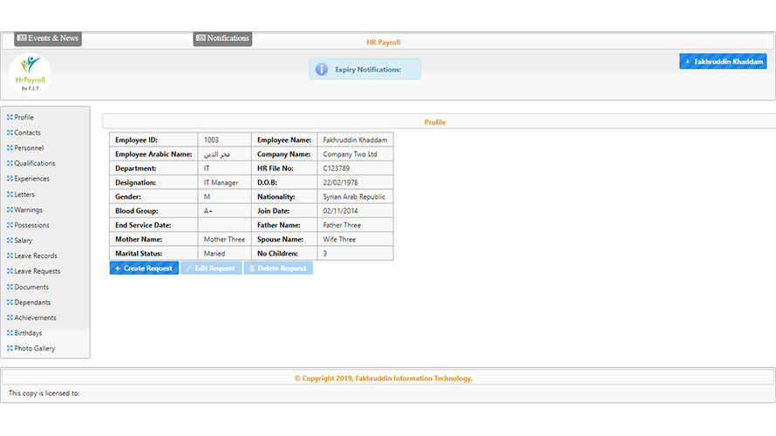This screenshot has height=436, width=776.
Task: Click the copyright footer text
Action: pos(384,378)
